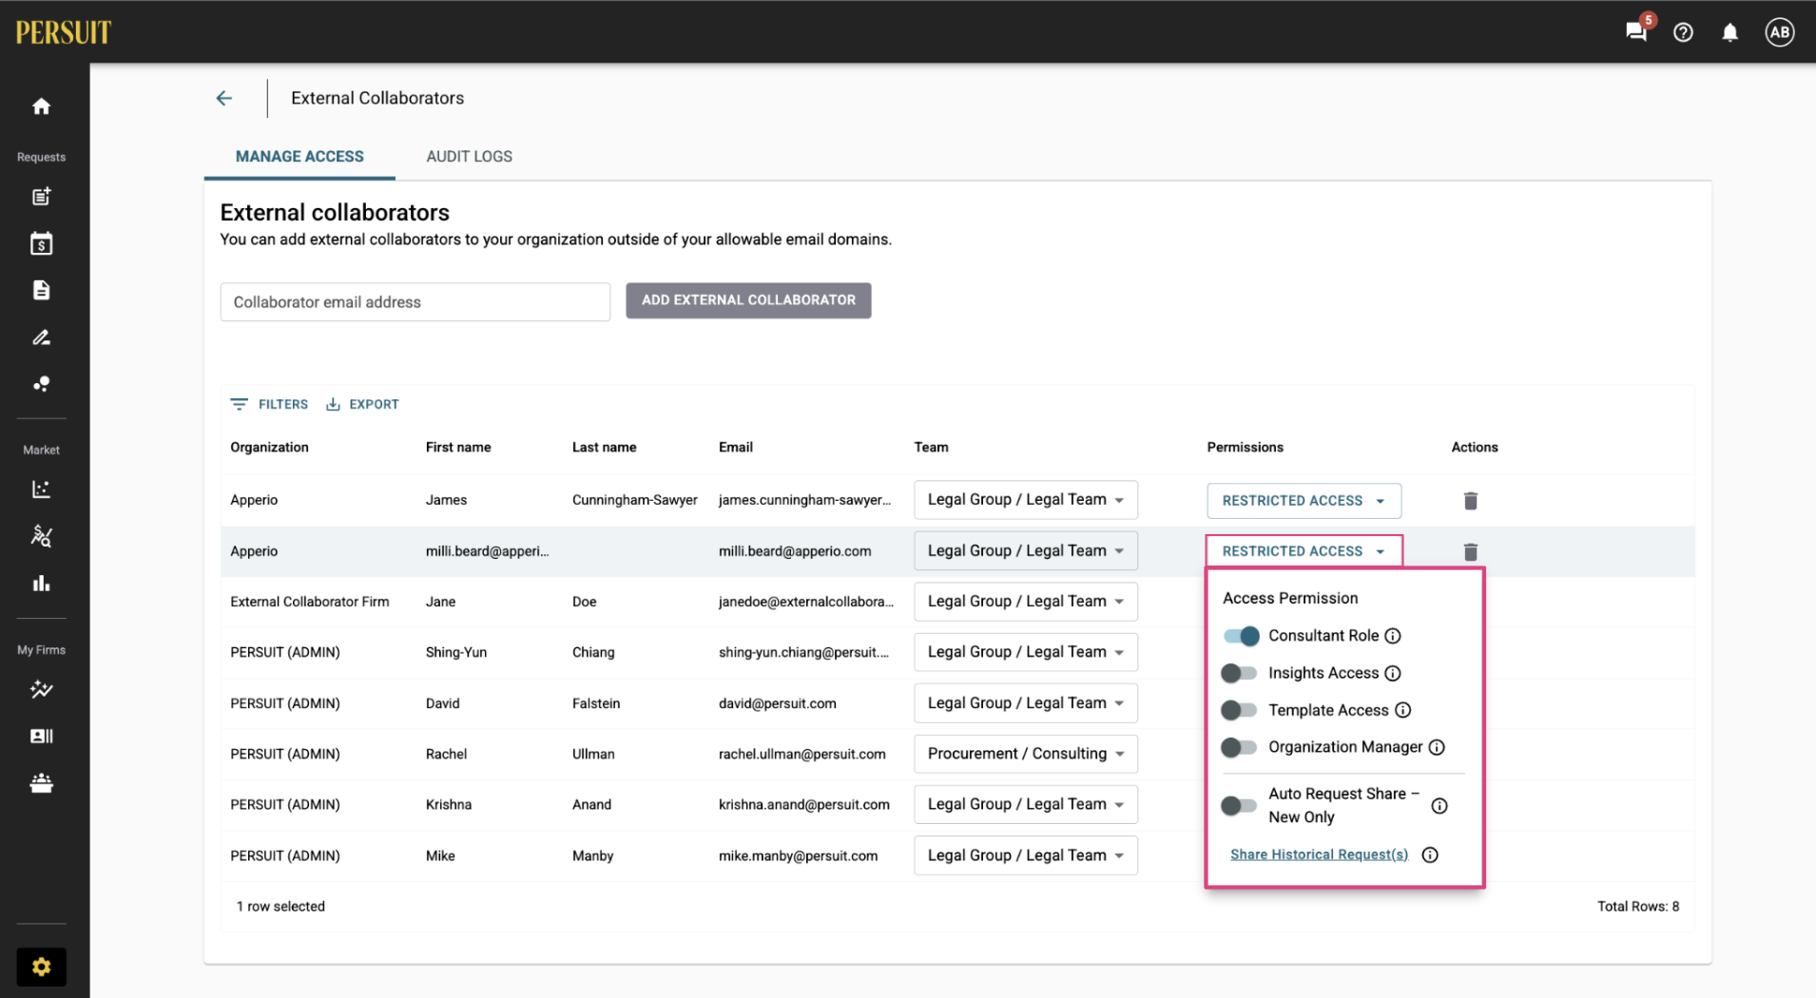
Task: Sort by the First name column header
Action: [458, 448]
